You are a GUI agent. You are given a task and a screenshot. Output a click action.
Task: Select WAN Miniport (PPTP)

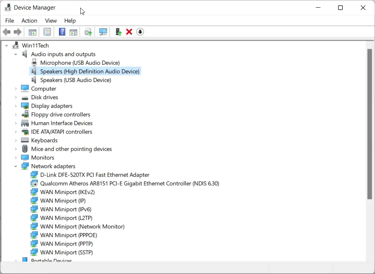point(66,244)
